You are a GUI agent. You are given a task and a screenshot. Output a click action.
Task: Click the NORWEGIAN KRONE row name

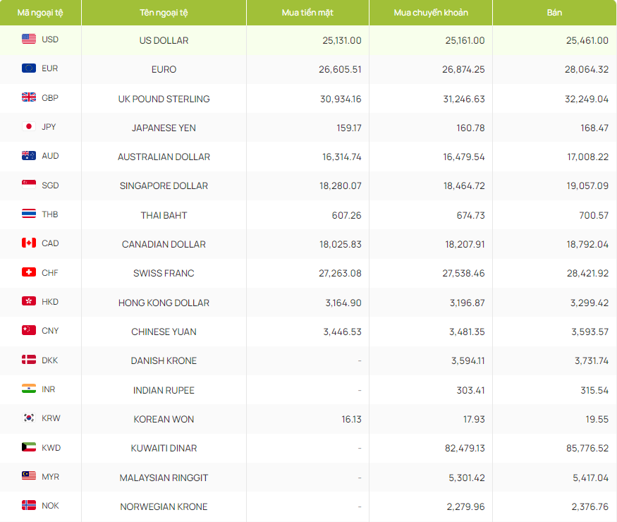[164, 506]
